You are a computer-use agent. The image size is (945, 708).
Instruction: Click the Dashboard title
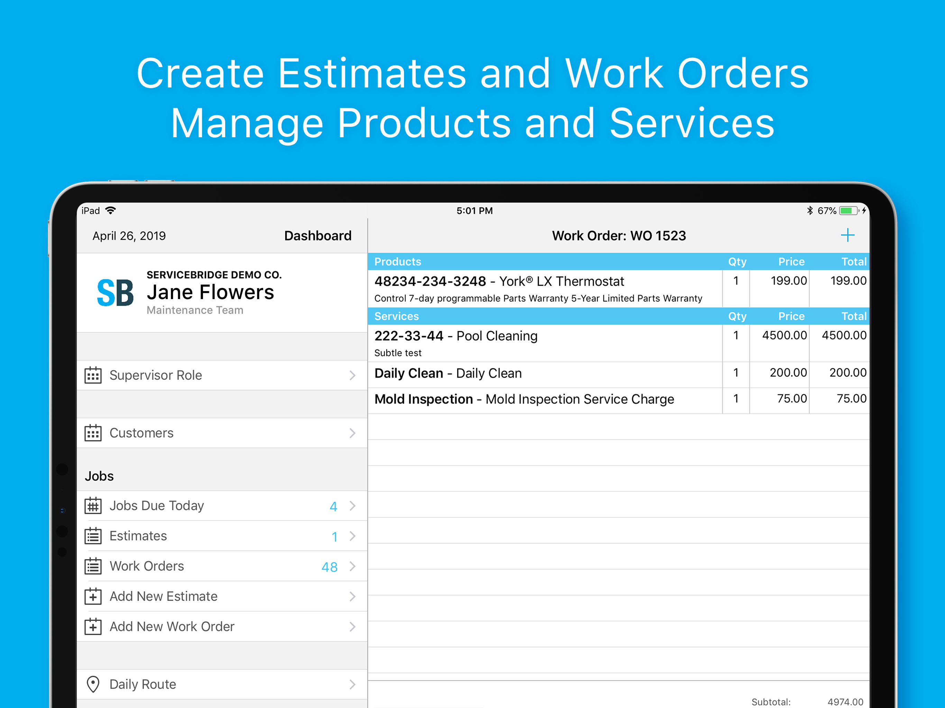tap(318, 236)
